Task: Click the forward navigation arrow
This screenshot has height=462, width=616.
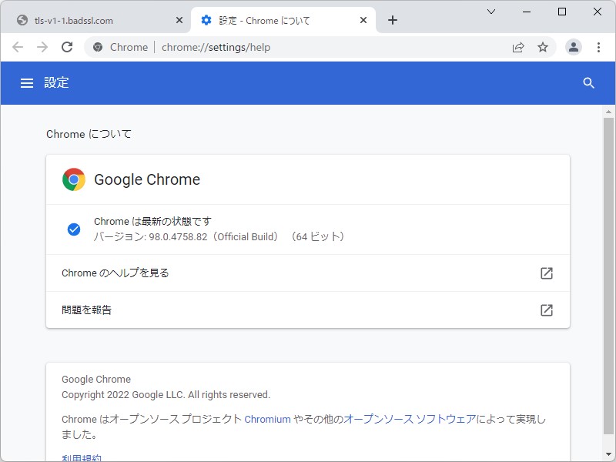Action: click(42, 47)
